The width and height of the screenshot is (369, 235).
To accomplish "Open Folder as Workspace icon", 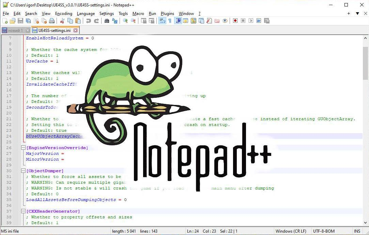I will [217, 21].
